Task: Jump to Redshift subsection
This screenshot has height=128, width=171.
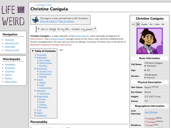Action: (43, 77)
